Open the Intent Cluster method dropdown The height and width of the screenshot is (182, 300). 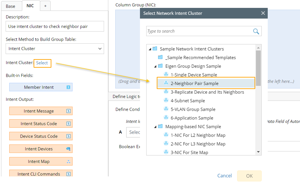[x=55, y=49]
